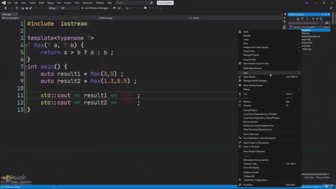336x189 pixels.
Task: Open the Class View tab
Action: 309,177
